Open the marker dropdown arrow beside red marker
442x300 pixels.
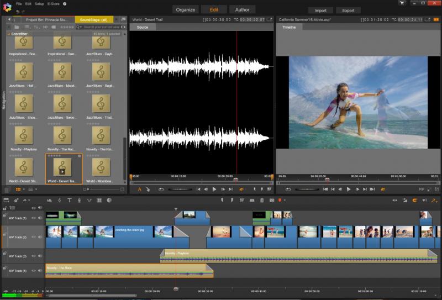(x=285, y=200)
